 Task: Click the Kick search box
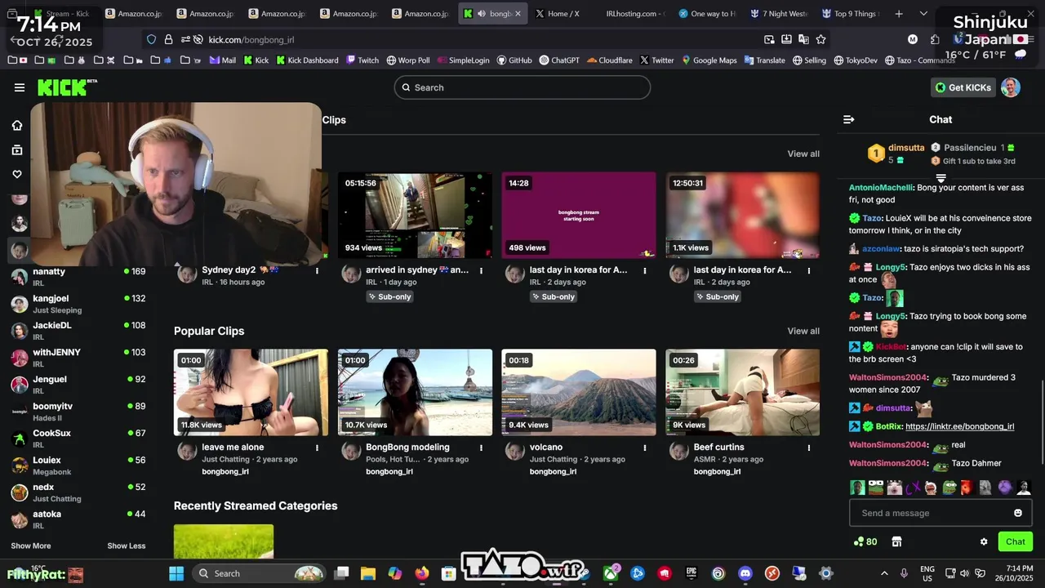[522, 87]
